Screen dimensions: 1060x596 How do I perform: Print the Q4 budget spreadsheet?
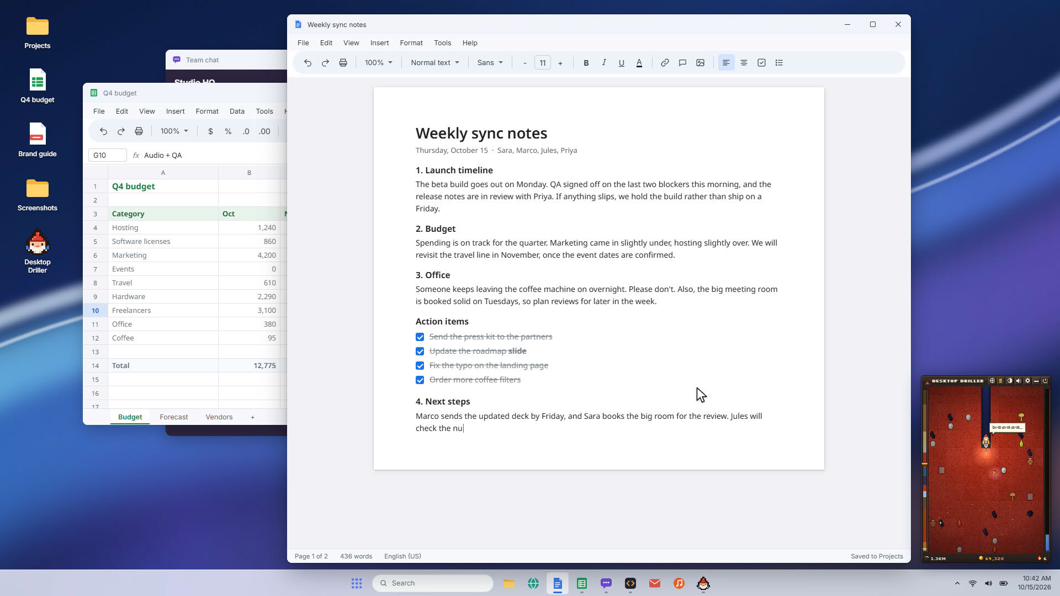pyautogui.click(x=139, y=131)
